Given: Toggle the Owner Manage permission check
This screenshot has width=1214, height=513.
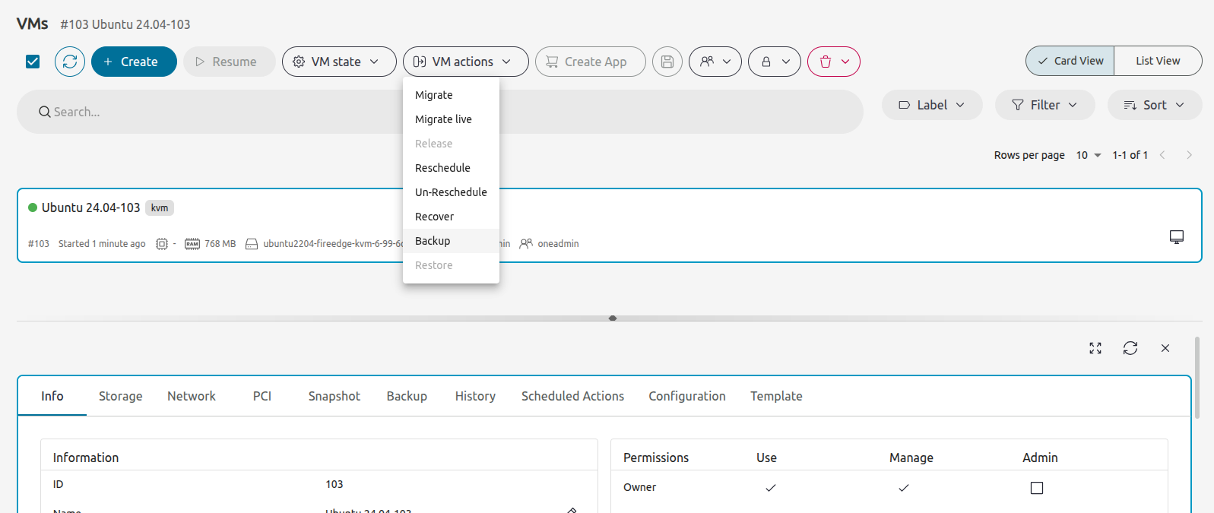Looking at the screenshot, I should click(904, 488).
